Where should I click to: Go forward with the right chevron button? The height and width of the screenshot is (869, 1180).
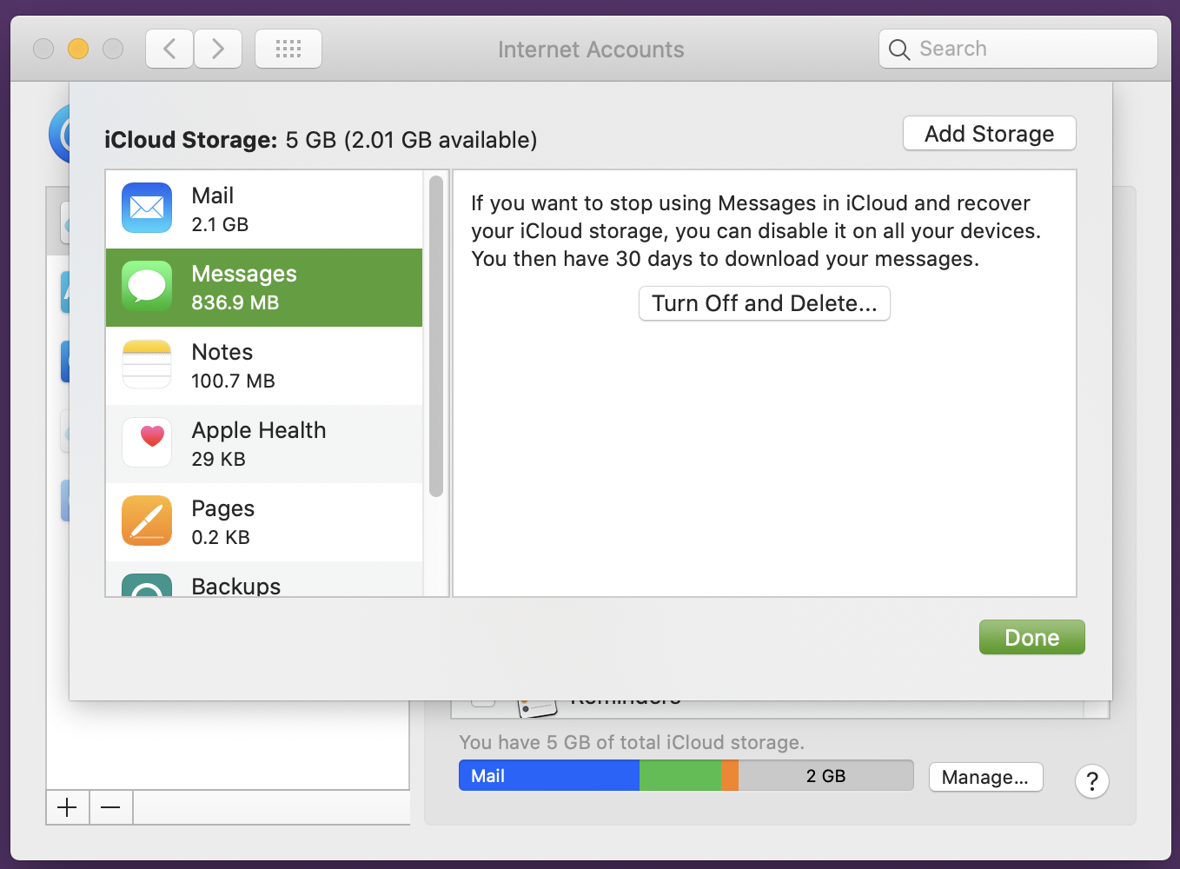coord(218,49)
